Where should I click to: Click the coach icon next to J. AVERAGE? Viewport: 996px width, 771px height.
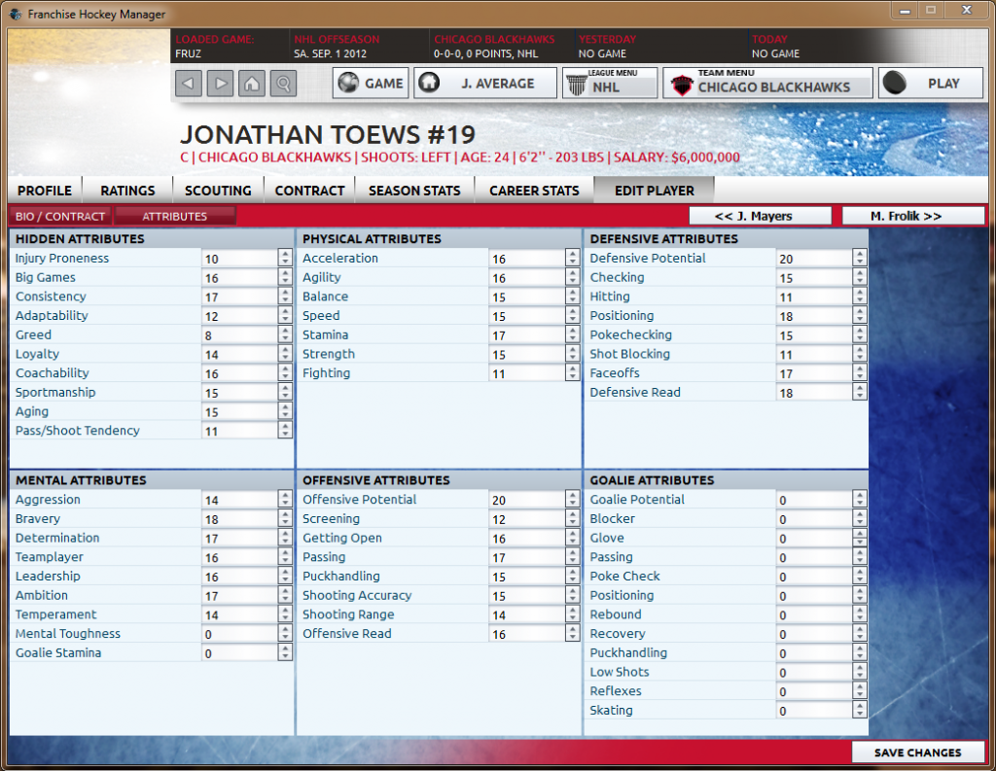[428, 83]
